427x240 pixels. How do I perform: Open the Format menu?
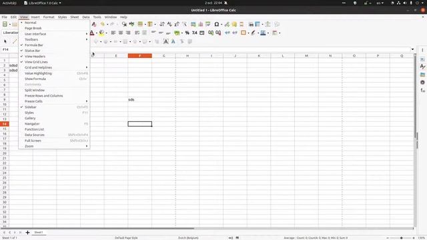pyautogui.click(x=49, y=17)
